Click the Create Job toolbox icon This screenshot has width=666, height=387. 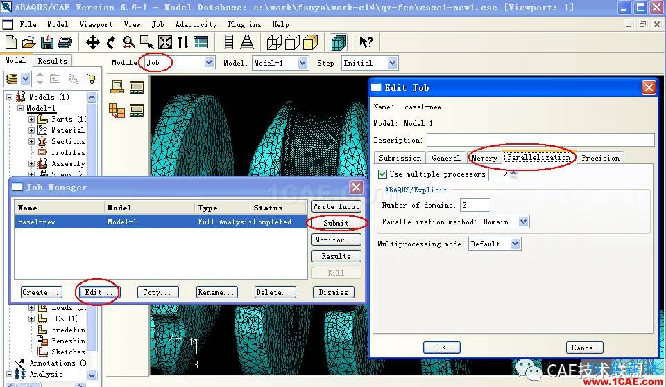coord(117,87)
